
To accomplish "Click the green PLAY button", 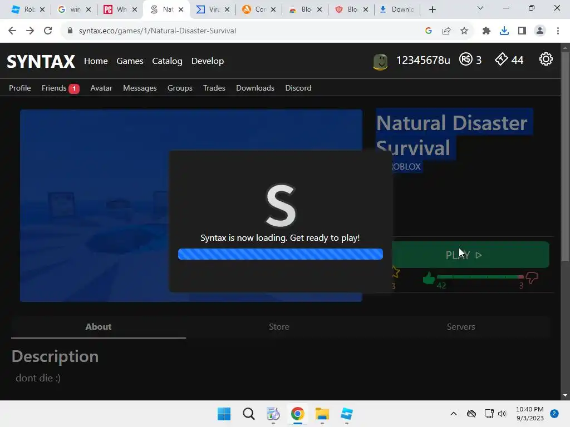I will (x=470, y=255).
